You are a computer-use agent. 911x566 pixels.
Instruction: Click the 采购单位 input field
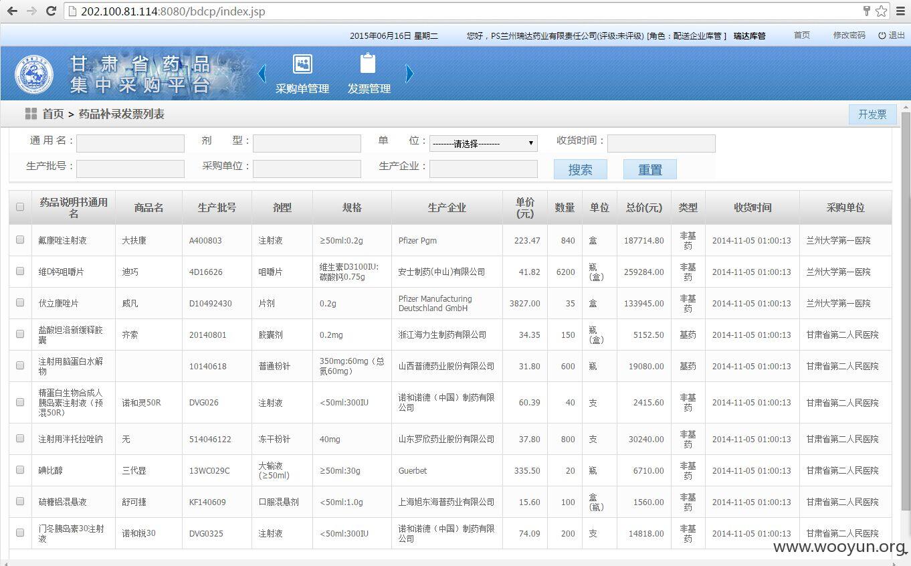(x=307, y=169)
